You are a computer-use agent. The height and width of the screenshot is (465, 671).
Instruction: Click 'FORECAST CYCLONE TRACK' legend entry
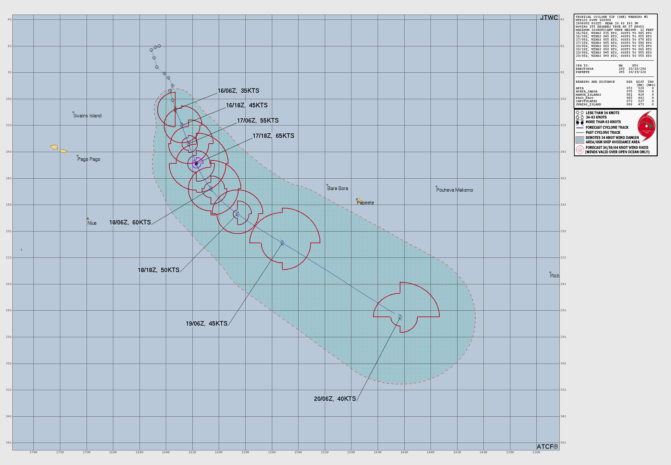point(607,127)
